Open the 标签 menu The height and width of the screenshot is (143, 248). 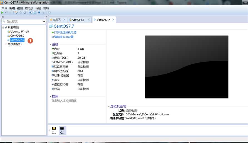38,8
